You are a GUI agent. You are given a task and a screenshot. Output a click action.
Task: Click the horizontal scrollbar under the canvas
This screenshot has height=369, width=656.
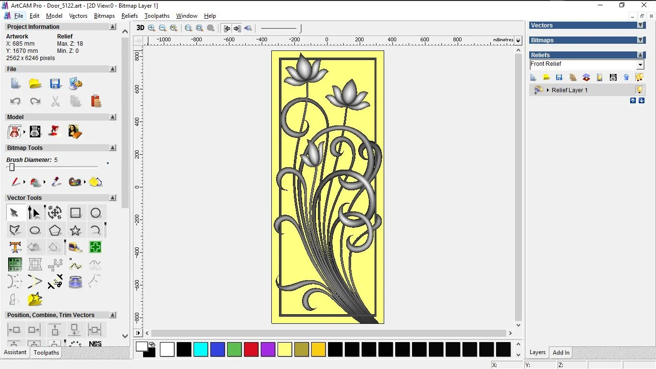point(328,333)
